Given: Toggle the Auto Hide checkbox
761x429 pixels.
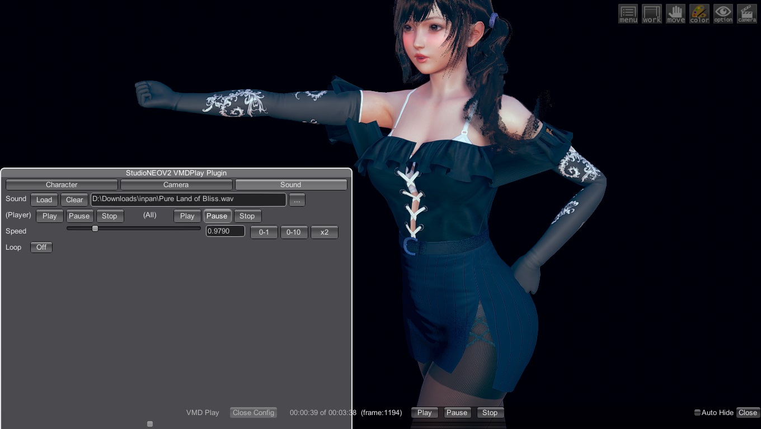Looking at the screenshot, I should pyautogui.click(x=697, y=413).
